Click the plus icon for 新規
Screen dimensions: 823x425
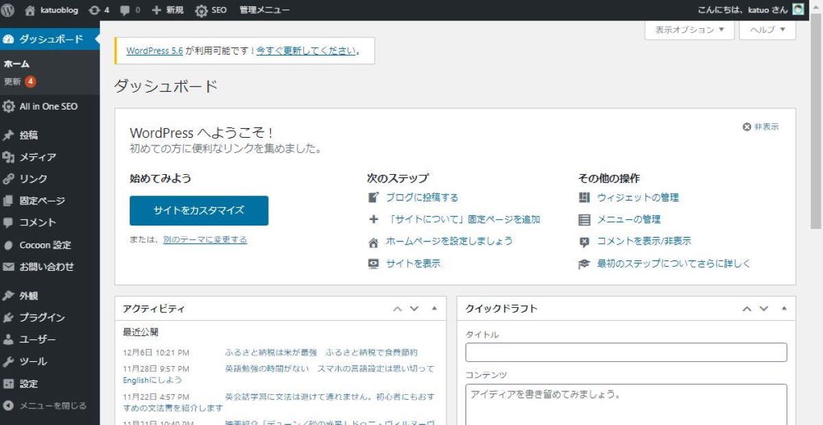pyautogui.click(x=156, y=10)
